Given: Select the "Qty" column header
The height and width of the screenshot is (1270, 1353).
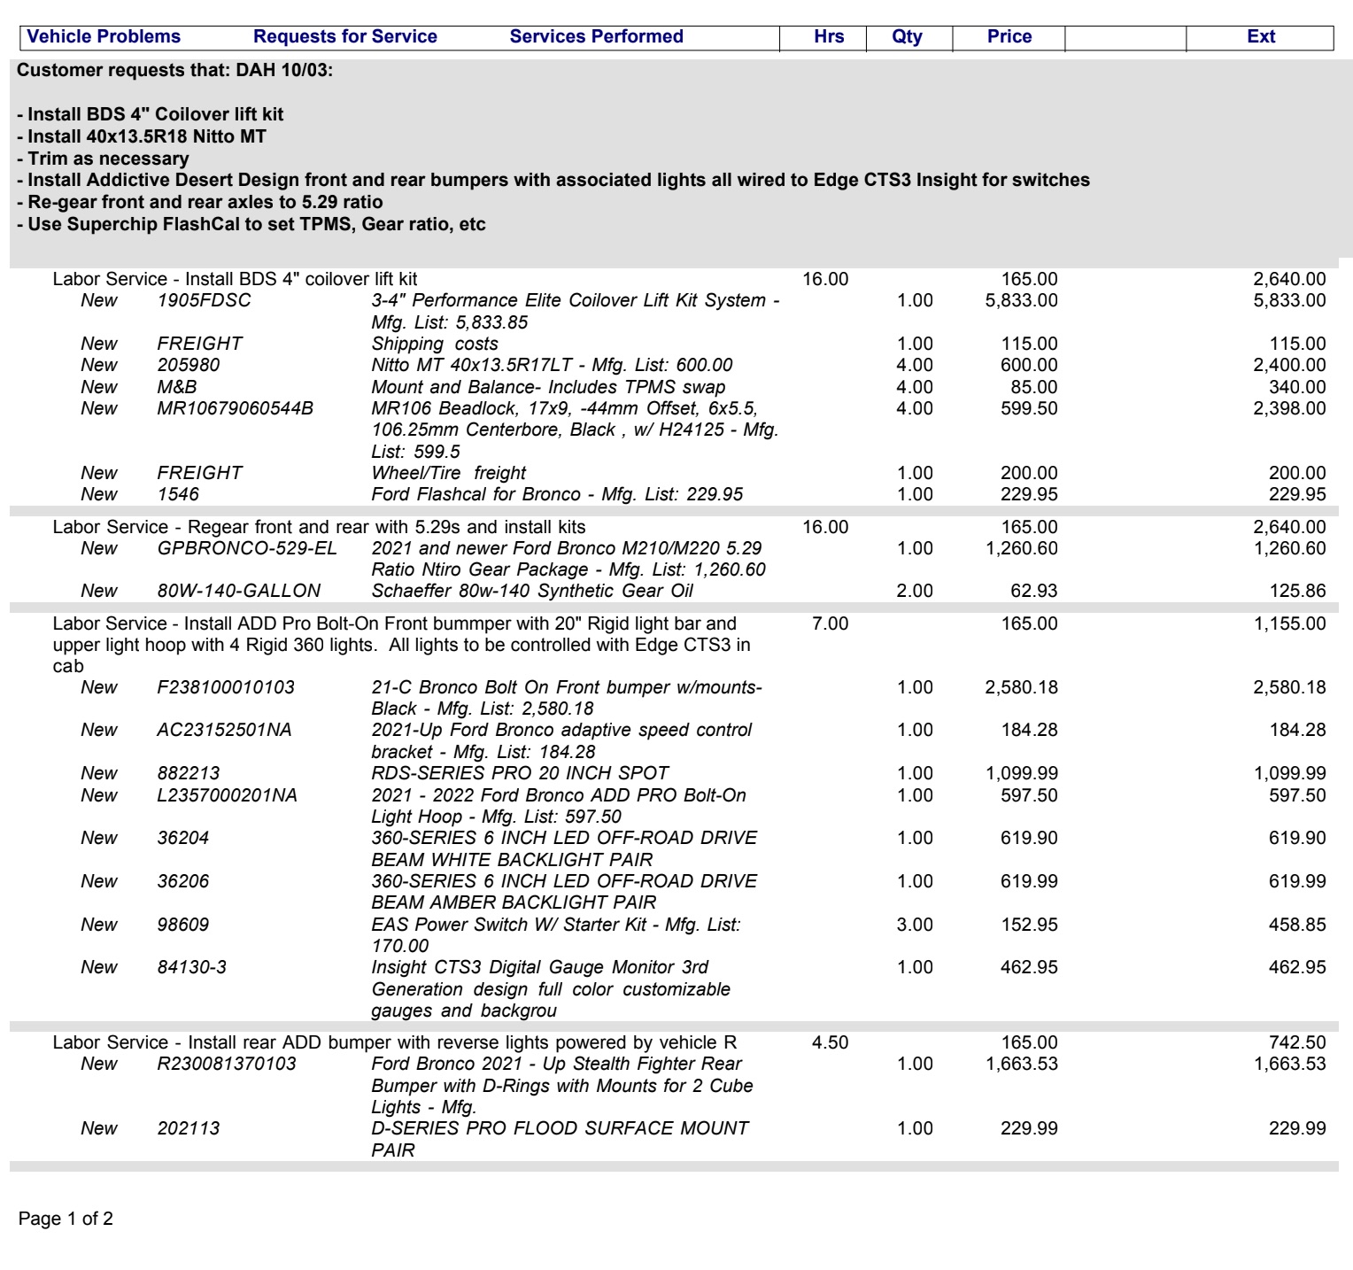Looking at the screenshot, I should [907, 37].
